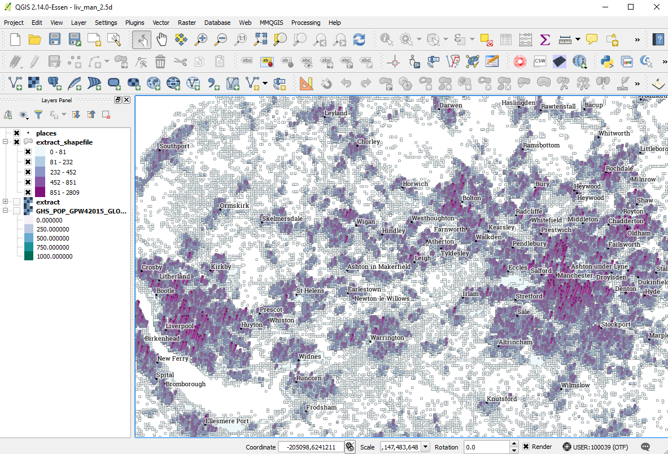Select the Pan Map tool
Screen dimensions: 668x454
(x=162, y=40)
